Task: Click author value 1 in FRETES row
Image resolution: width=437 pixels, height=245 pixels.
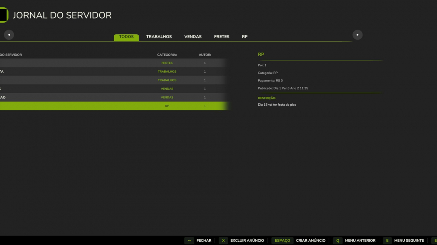Action: [205, 63]
